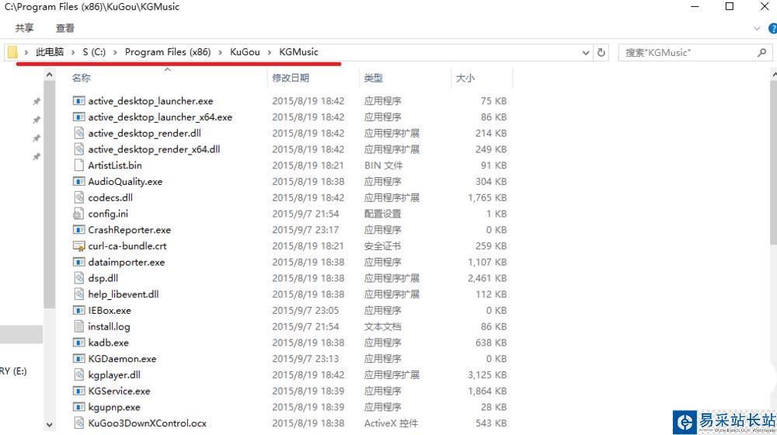Click the 1,765 KB size of codecs.dll
The height and width of the screenshot is (435, 777).
[x=487, y=197]
